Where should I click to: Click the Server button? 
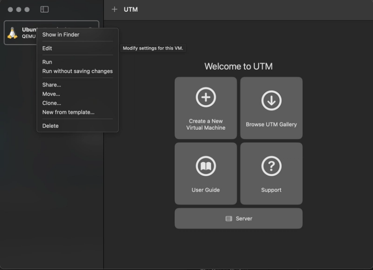tap(238, 219)
